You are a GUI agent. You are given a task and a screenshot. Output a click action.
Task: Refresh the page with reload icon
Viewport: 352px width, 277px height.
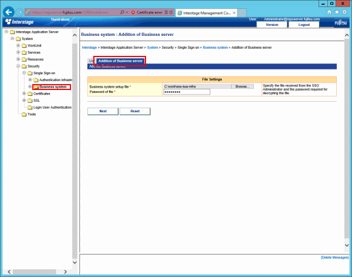coord(171,12)
